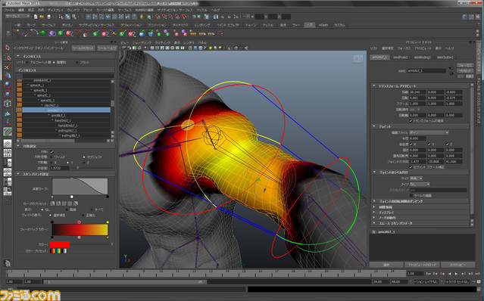
Task: Switch to the アニメーション shelf tab
Action: tap(158, 25)
